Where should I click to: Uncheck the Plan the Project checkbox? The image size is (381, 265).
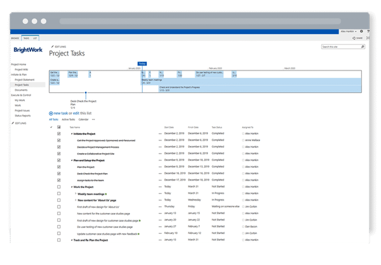(x=59, y=167)
